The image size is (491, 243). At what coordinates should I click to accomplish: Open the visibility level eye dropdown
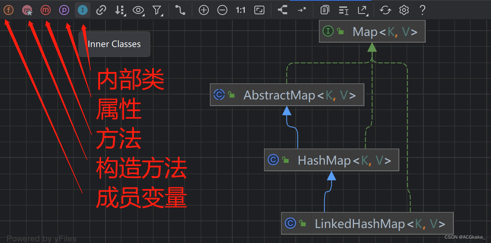[x=139, y=10]
